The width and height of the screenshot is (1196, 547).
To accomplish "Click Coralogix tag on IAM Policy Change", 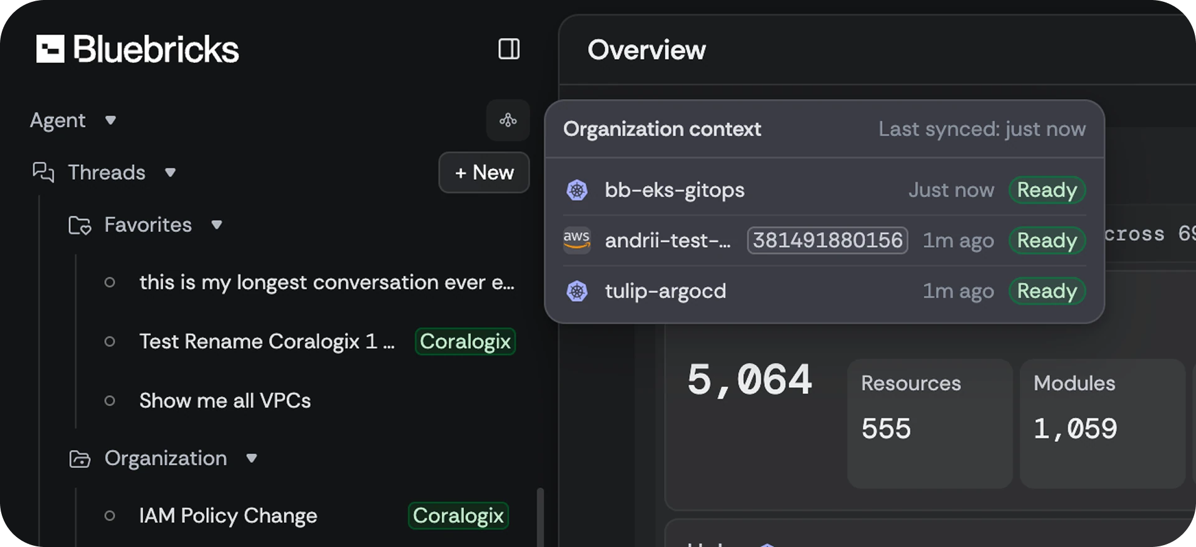I will coord(458,516).
